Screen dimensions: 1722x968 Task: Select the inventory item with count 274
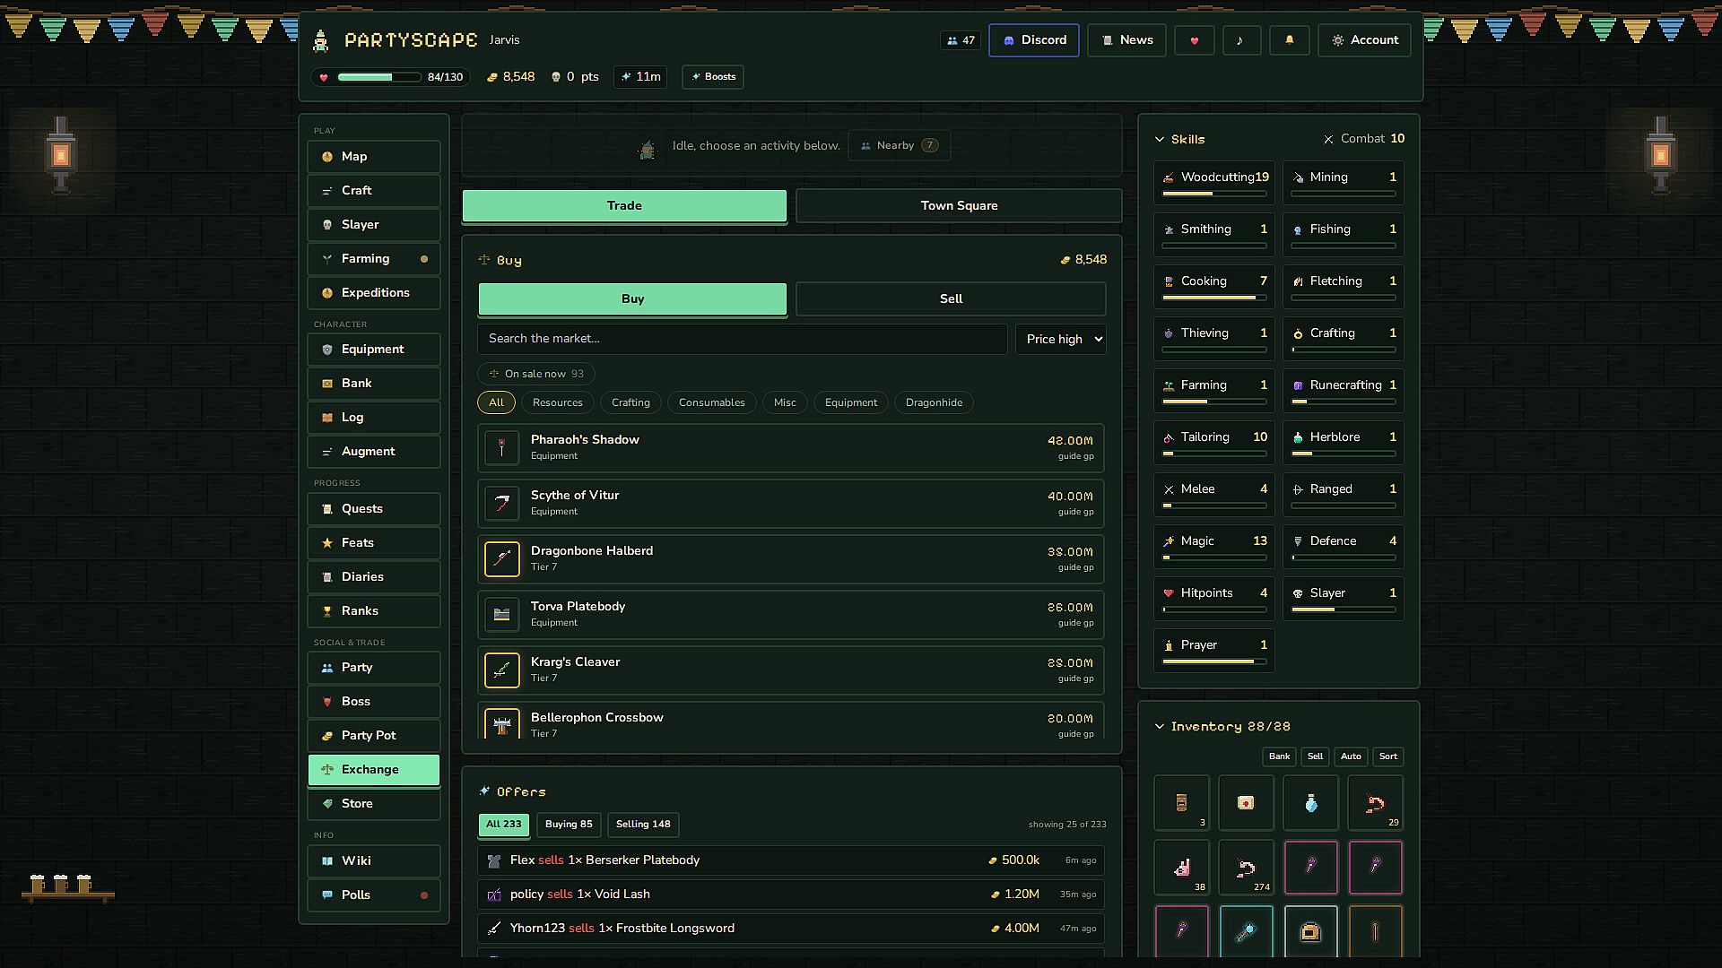1246,868
